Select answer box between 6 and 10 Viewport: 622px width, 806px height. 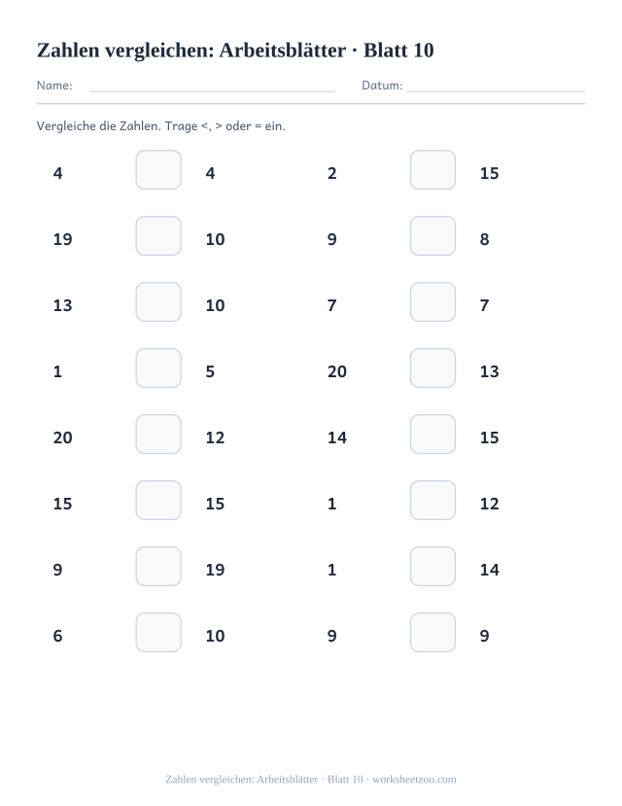(158, 632)
